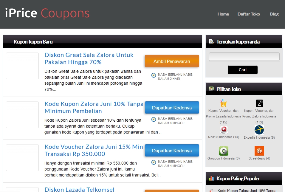
Task: Focus the coupon search text field
Action: tap(244, 57)
